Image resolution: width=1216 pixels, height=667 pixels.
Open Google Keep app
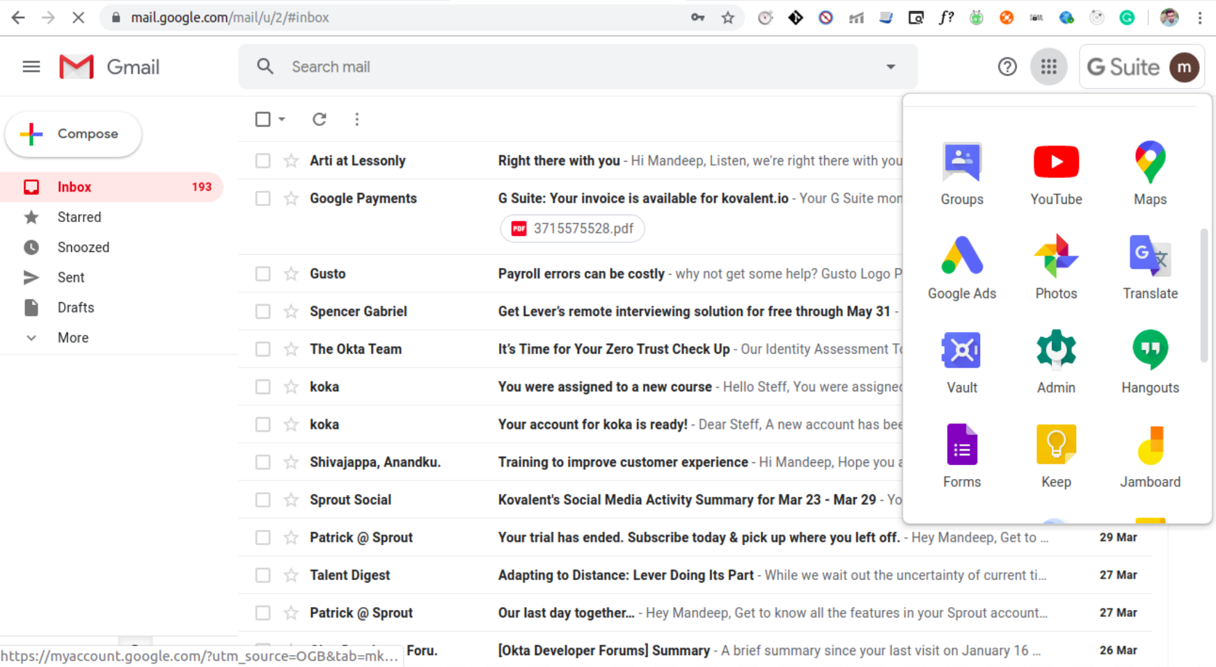1056,456
